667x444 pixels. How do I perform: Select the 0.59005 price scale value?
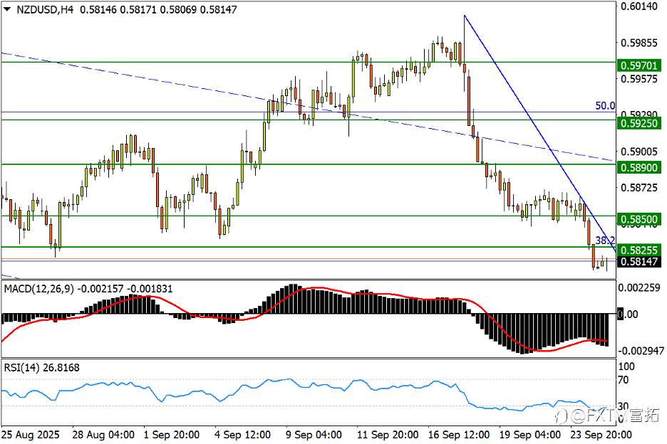click(x=639, y=152)
